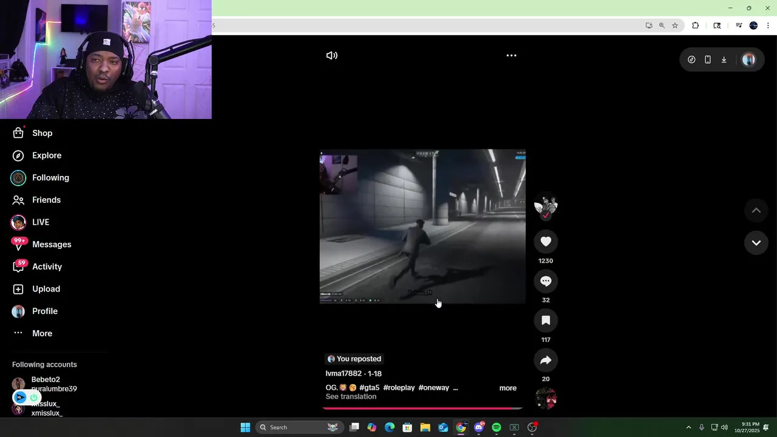Open the spinning sound disc icon
The width and height of the screenshot is (777, 437).
tap(546, 399)
